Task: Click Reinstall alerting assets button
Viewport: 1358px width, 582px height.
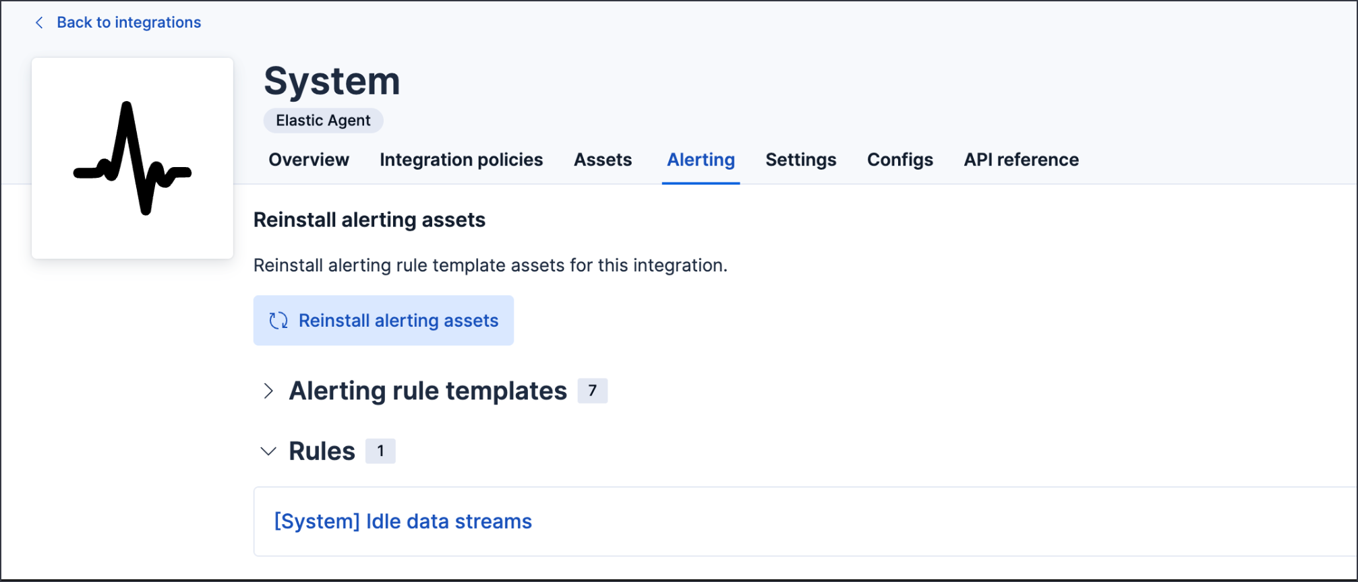Action: pyautogui.click(x=384, y=321)
